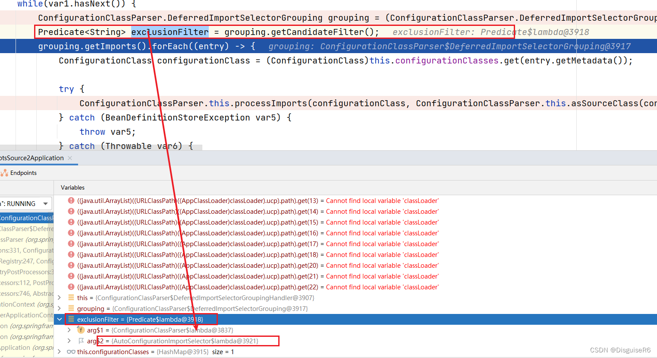The image size is (657, 358).
Task: Click the error icon on the get(16) watch
Action: 71,233
